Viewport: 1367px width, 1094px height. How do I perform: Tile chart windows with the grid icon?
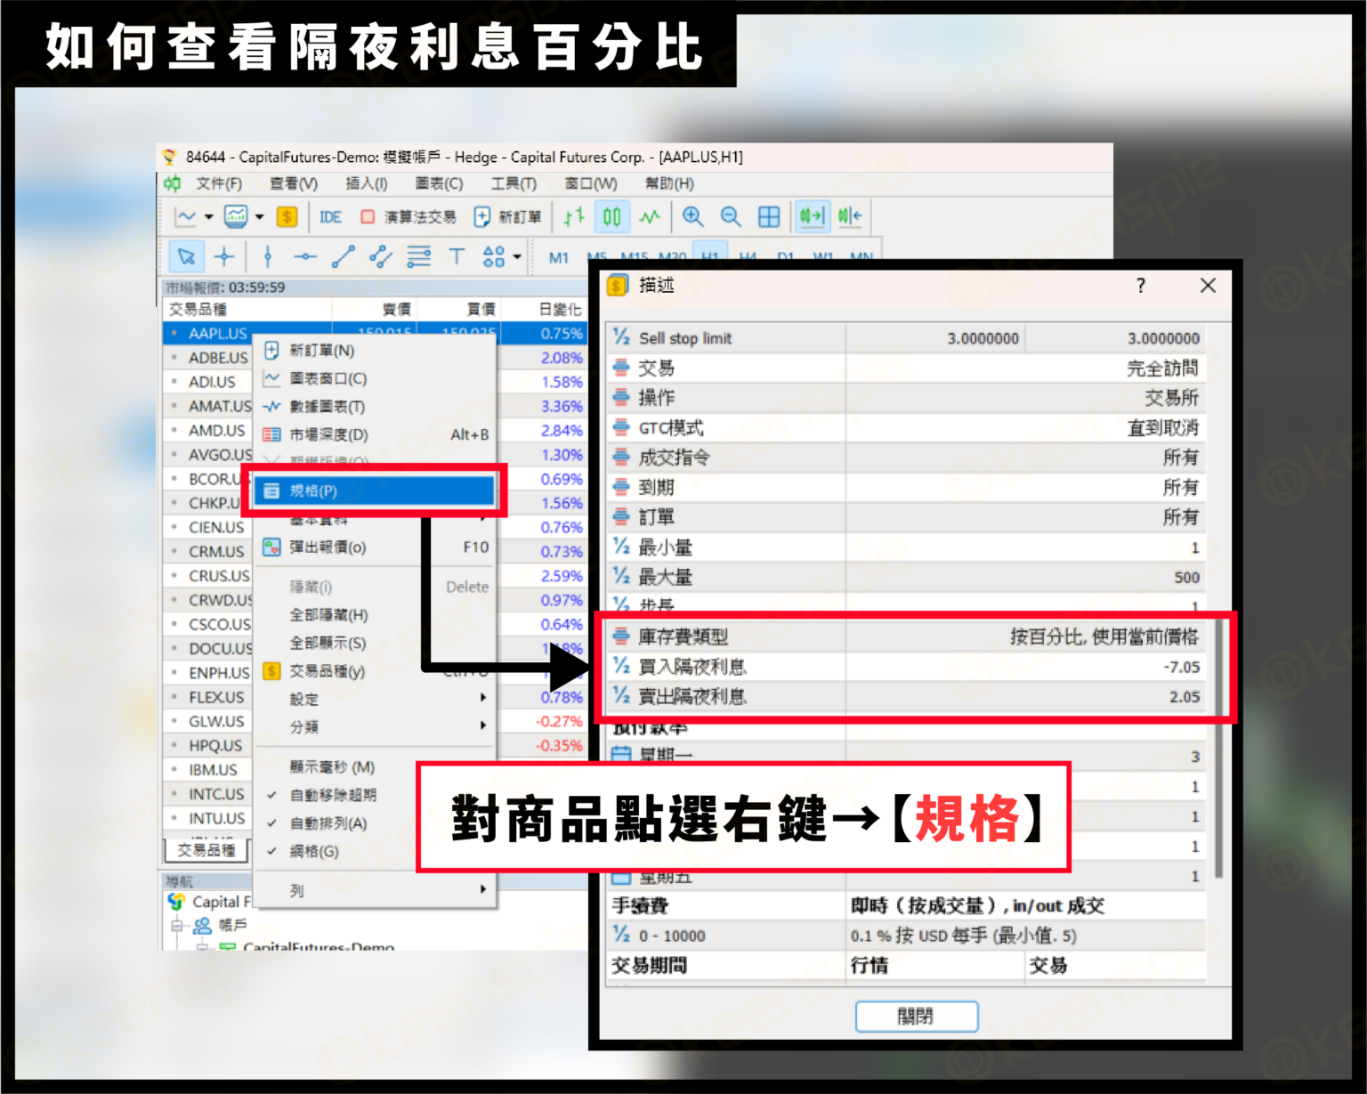(769, 216)
